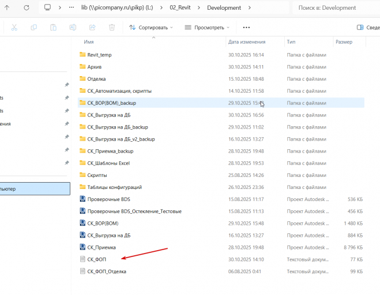Select СК_ФОП_Отделка text document icon
The height and width of the screenshot is (295, 380).
82,271
